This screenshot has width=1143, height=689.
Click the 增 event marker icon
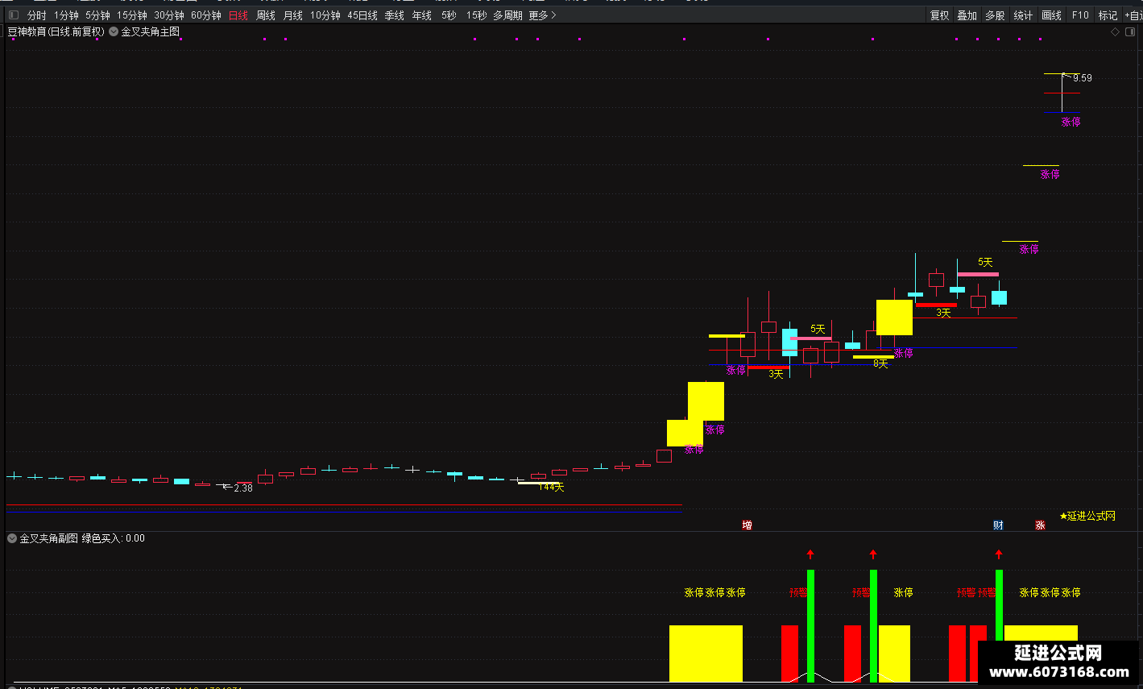click(x=747, y=525)
